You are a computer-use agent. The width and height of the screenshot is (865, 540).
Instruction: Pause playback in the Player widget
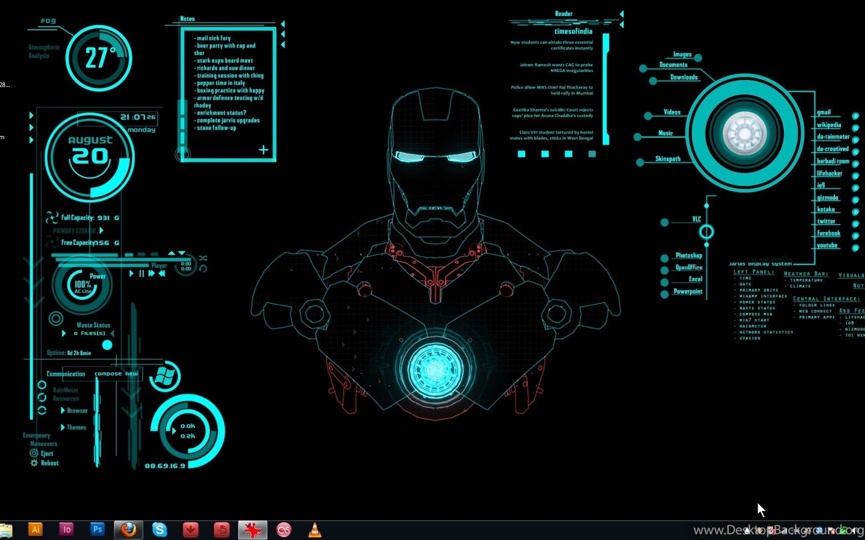[142, 274]
